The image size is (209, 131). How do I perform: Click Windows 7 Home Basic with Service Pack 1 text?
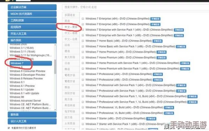coord(130,47)
